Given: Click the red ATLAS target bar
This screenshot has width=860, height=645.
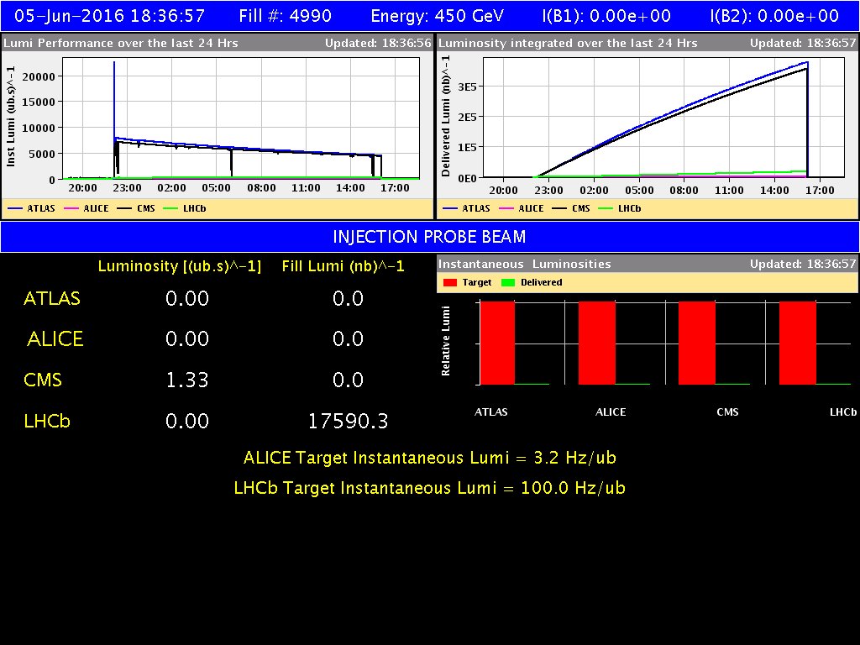Looking at the screenshot, I should tap(497, 343).
